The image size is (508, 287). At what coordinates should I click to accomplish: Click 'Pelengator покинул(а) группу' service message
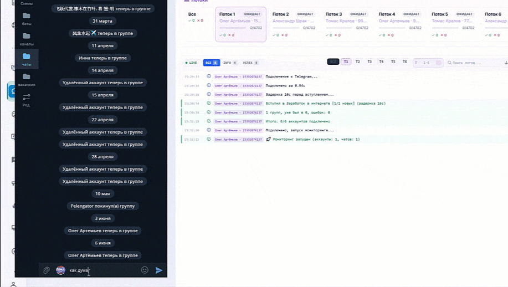click(x=102, y=206)
